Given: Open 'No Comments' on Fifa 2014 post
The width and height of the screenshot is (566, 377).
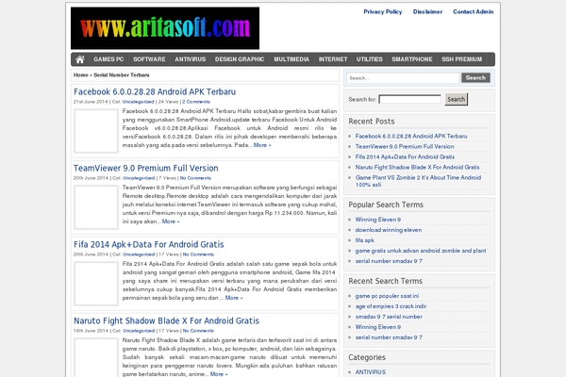Looking at the screenshot, I should [x=198, y=254].
